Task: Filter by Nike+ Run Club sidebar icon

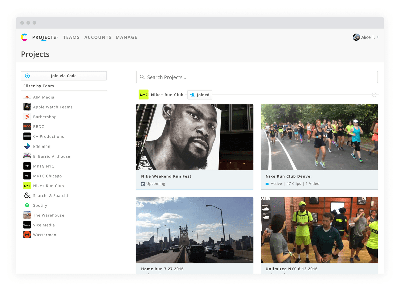Action: 27,186
